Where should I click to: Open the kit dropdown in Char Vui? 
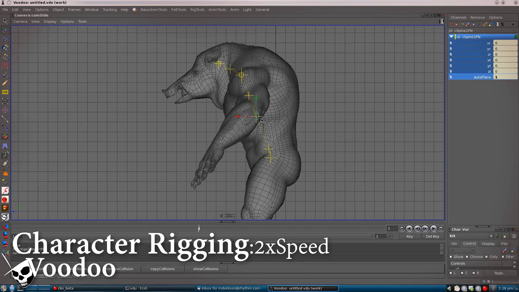(x=491, y=236)
